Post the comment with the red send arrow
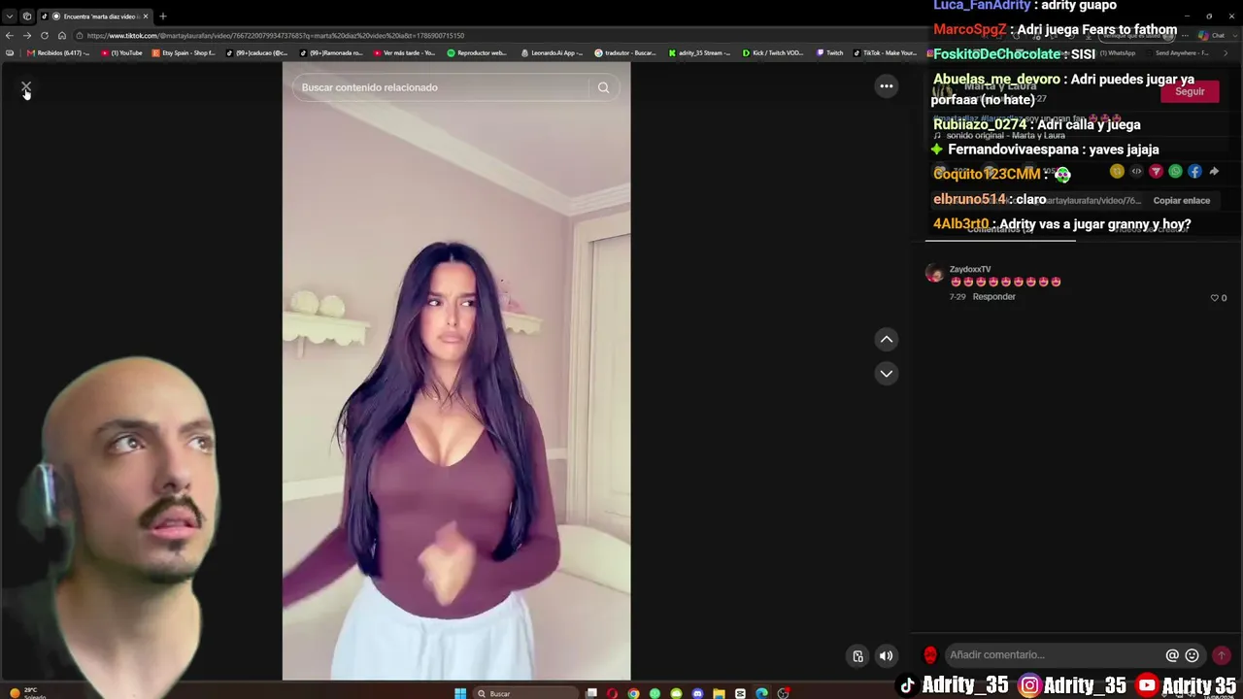1243x699 pixels. (1222, 655)
